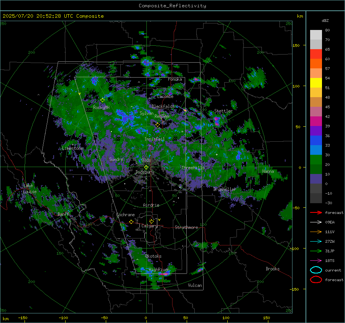
Task: Click the Hanna town label
Action: point(268,171)
